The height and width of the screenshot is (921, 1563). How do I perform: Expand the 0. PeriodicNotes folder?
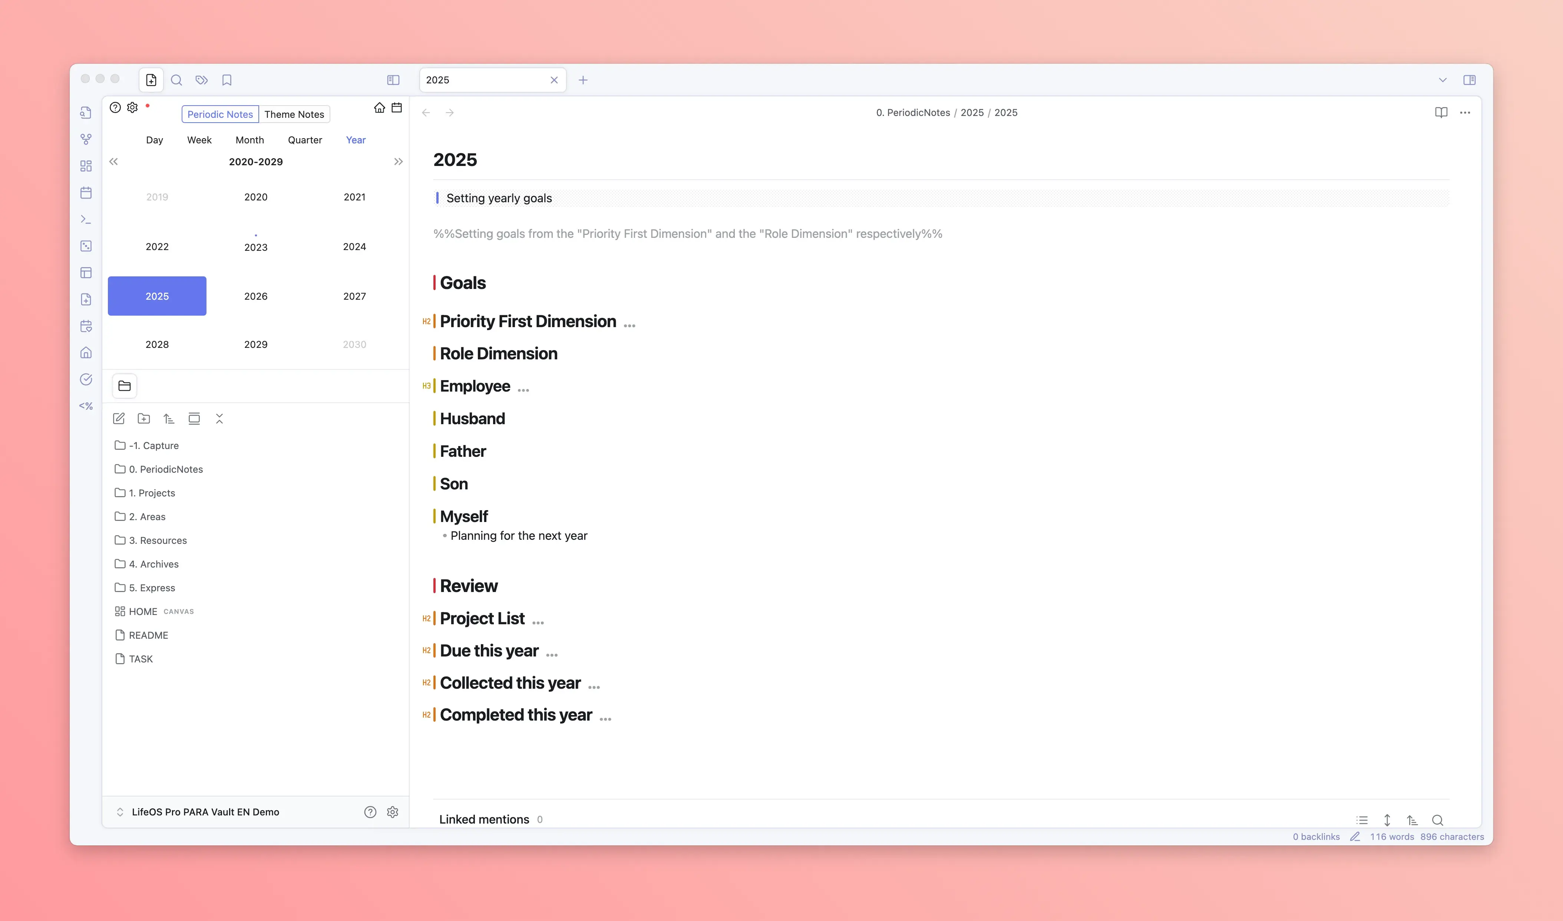[165, 469]
